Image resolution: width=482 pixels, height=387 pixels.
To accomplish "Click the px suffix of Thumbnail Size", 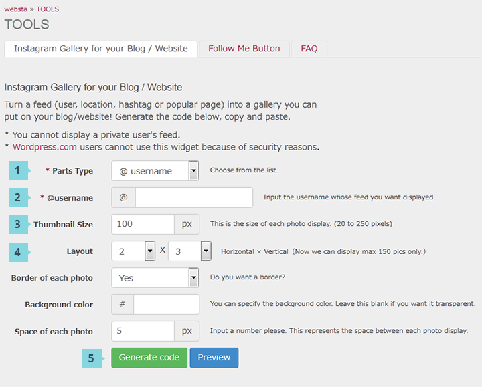I will point(187,224).
